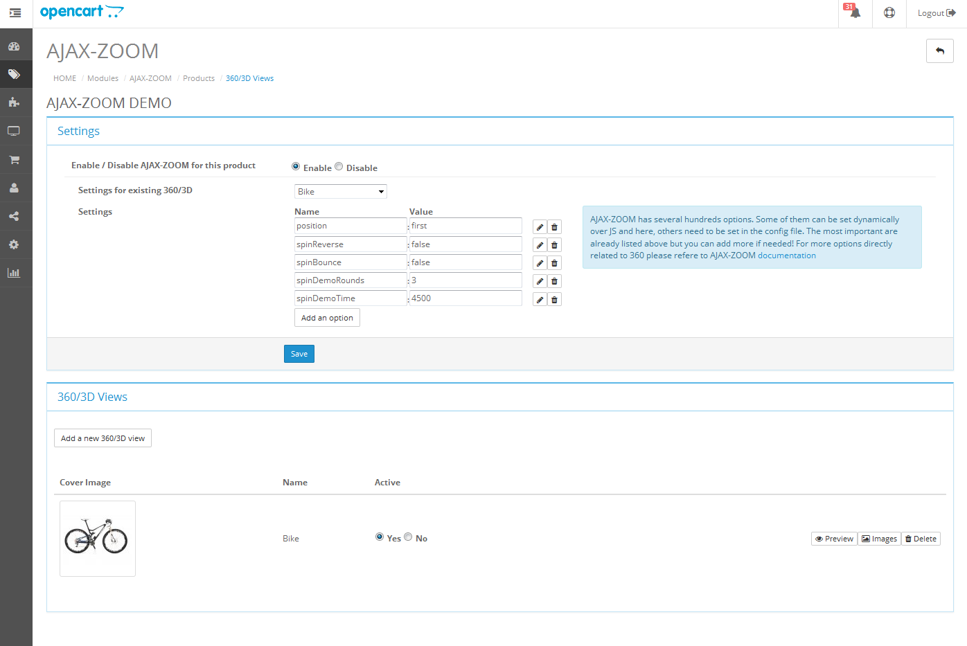Open Design monitor icon in sidebar
Viewport: 967px width, 646px height.
[x=14, y=131]
